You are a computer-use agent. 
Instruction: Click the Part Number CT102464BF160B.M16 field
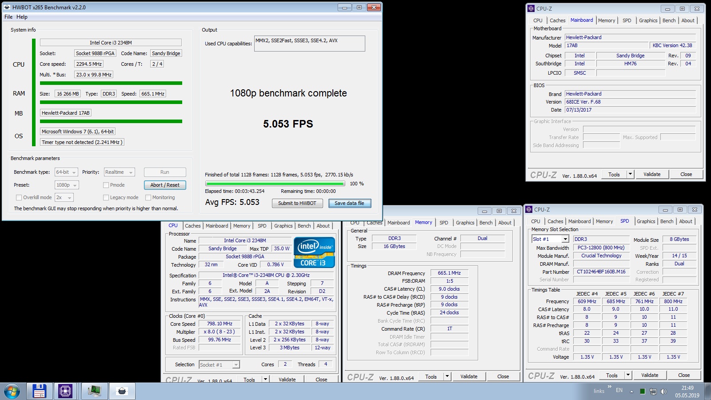[x=601, y=272]
